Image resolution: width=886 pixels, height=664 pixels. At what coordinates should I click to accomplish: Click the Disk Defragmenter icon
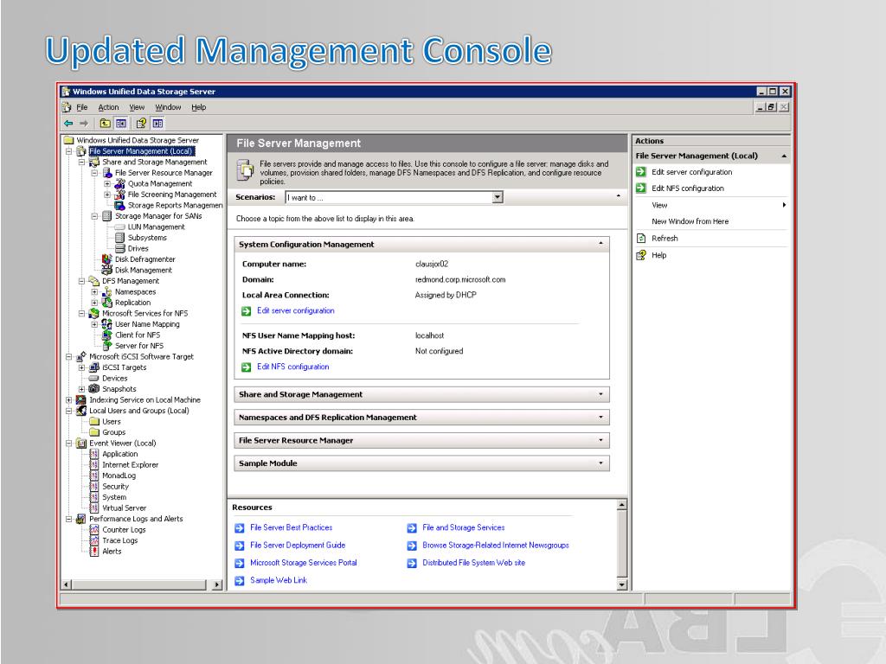click(106, 259)
